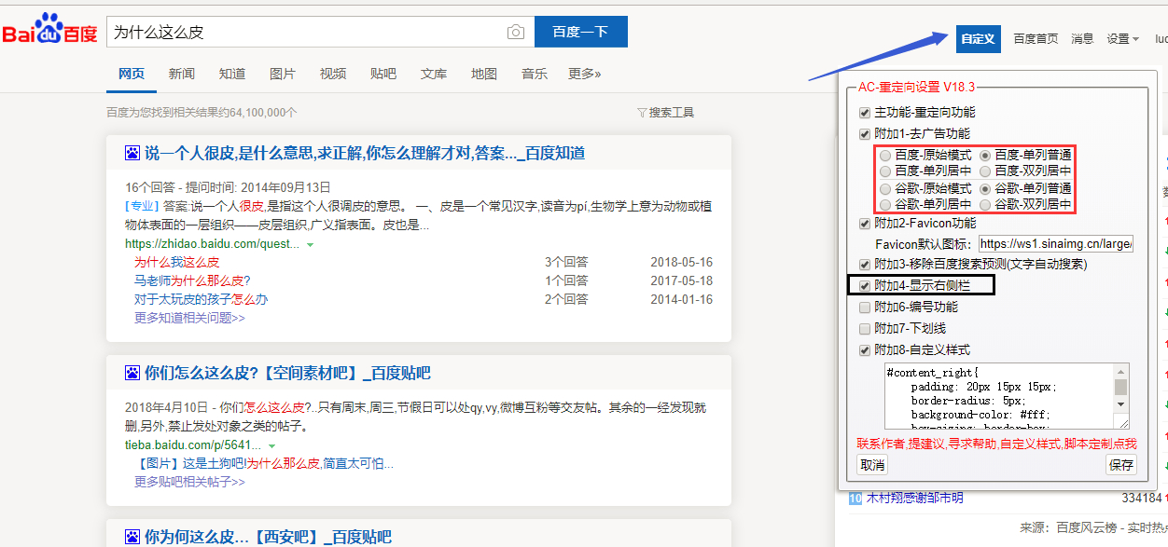Image resolution: width=1168 pixels, height=547 pixels.
Task: Enable 附加7-下划线 checkbox
Action: click(x=864, y=328)
